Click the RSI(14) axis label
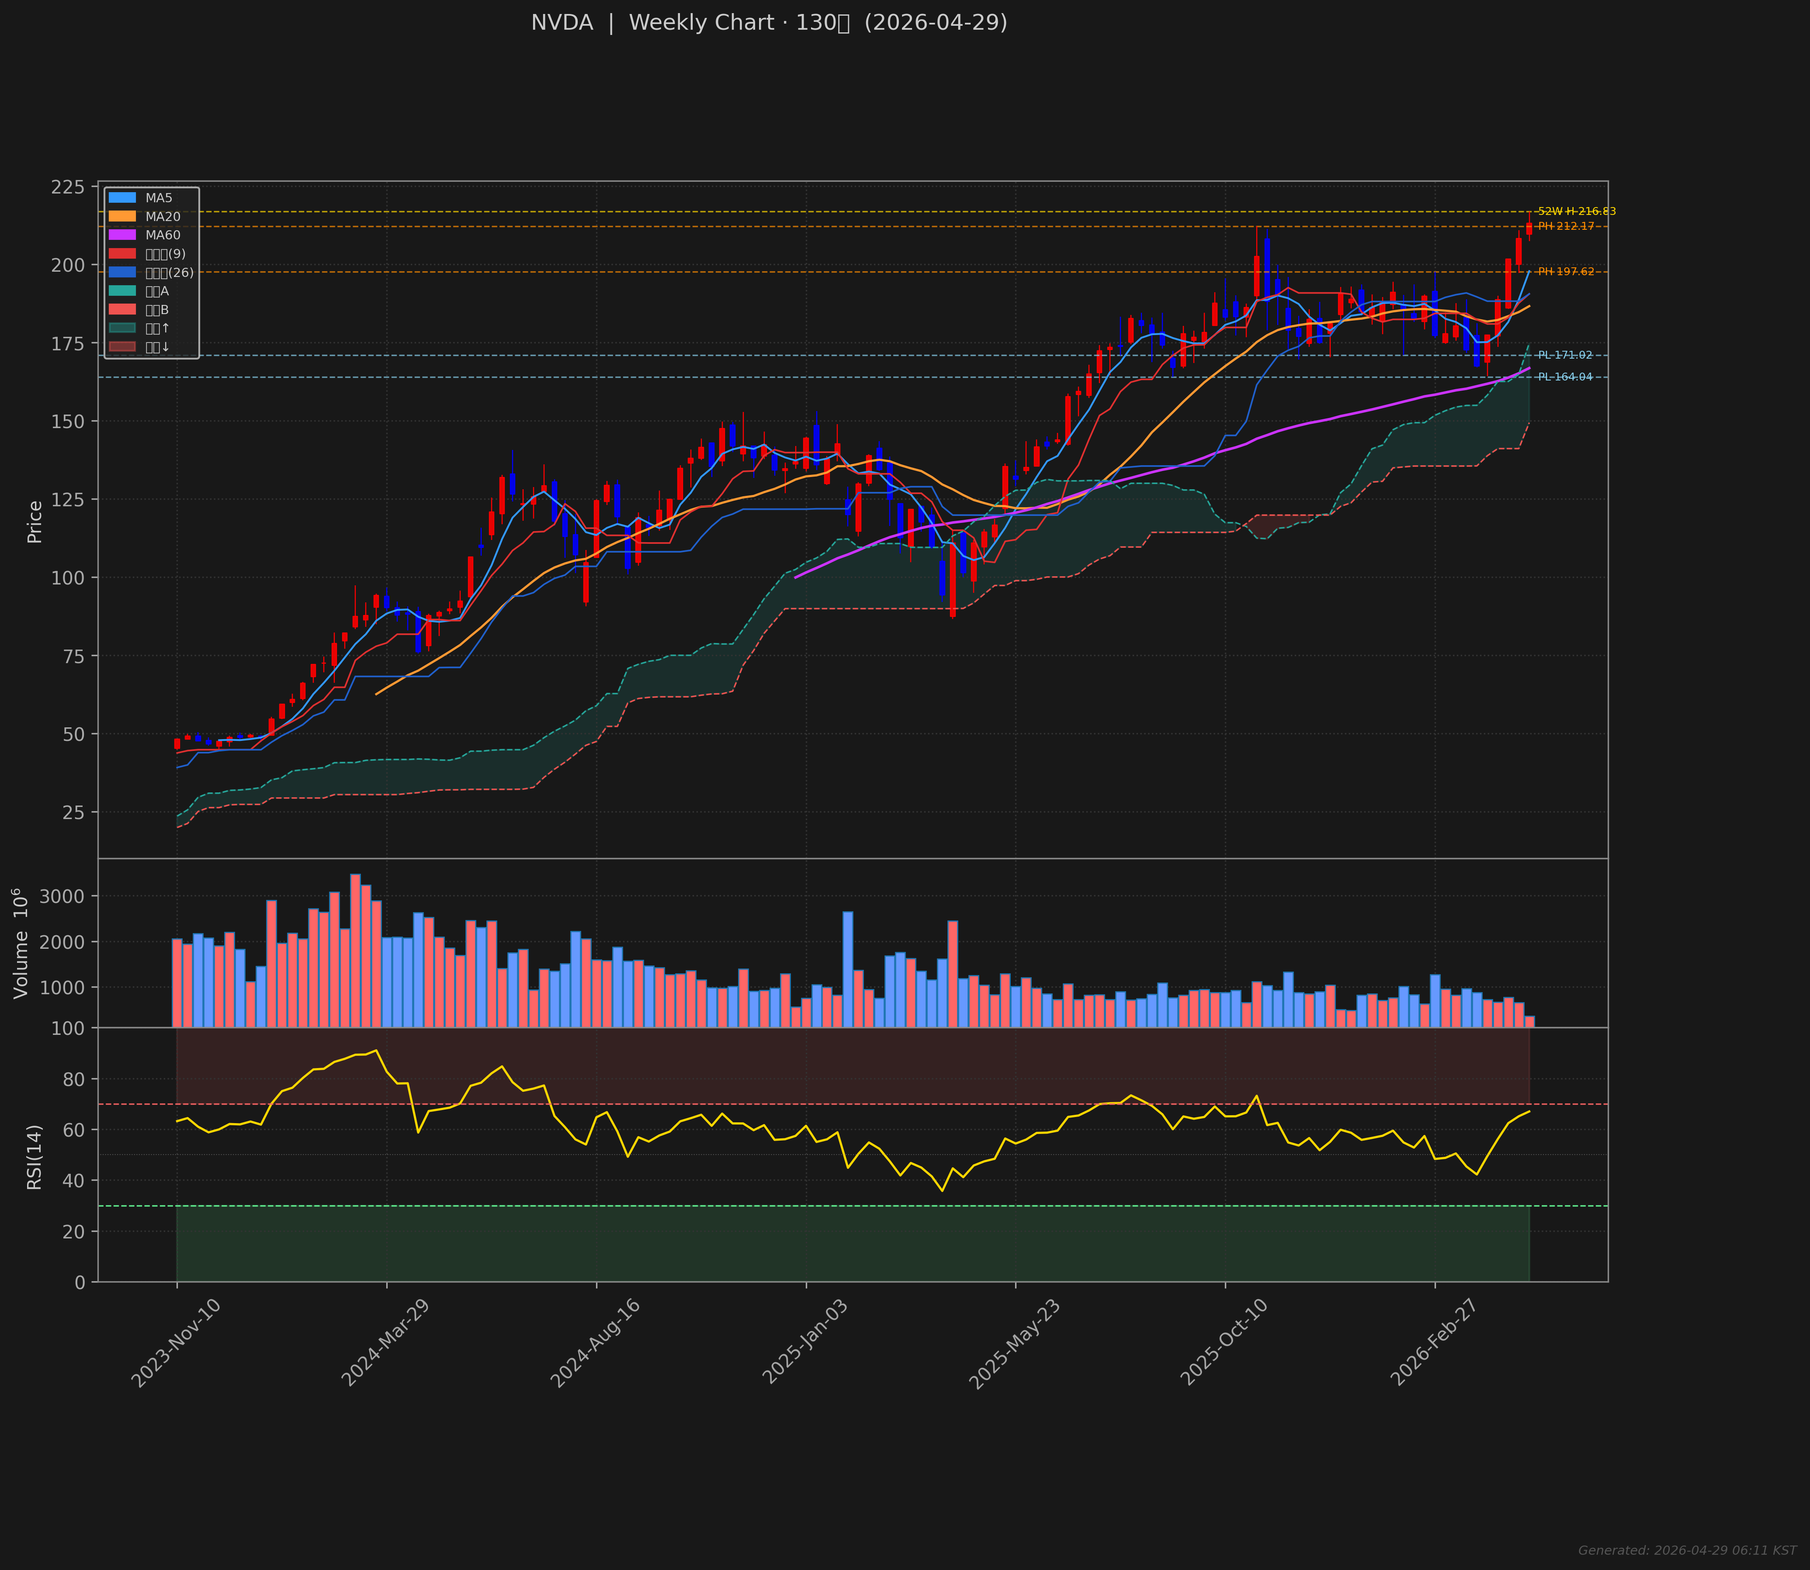The image size is (1810, 1570). pos(34,1156)
